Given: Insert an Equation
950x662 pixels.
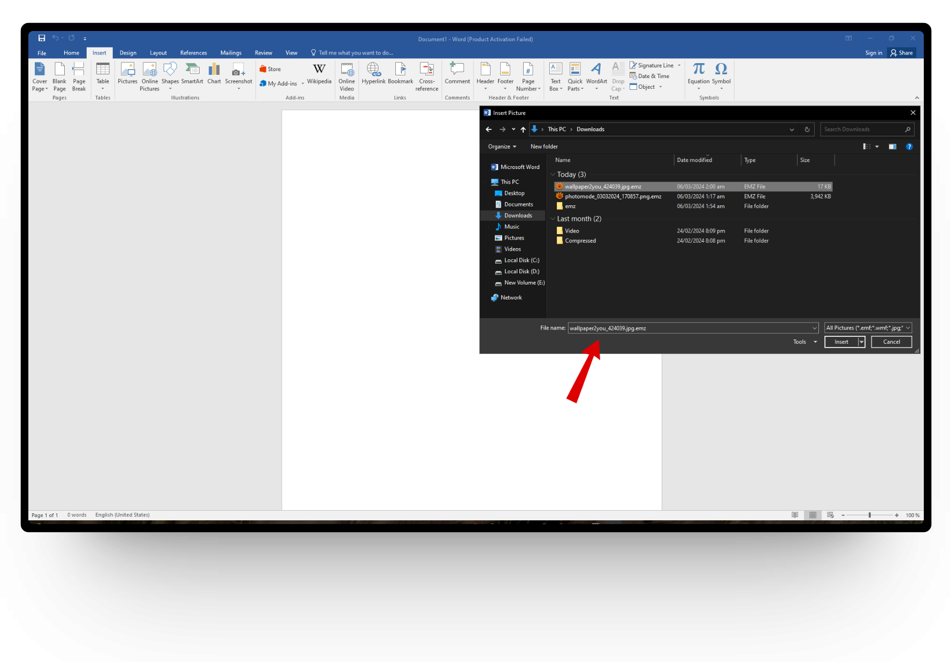Looking at the screenshot, I should [699, 76].
